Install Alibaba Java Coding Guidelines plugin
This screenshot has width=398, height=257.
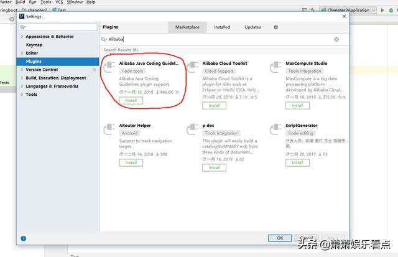(131, 101)
